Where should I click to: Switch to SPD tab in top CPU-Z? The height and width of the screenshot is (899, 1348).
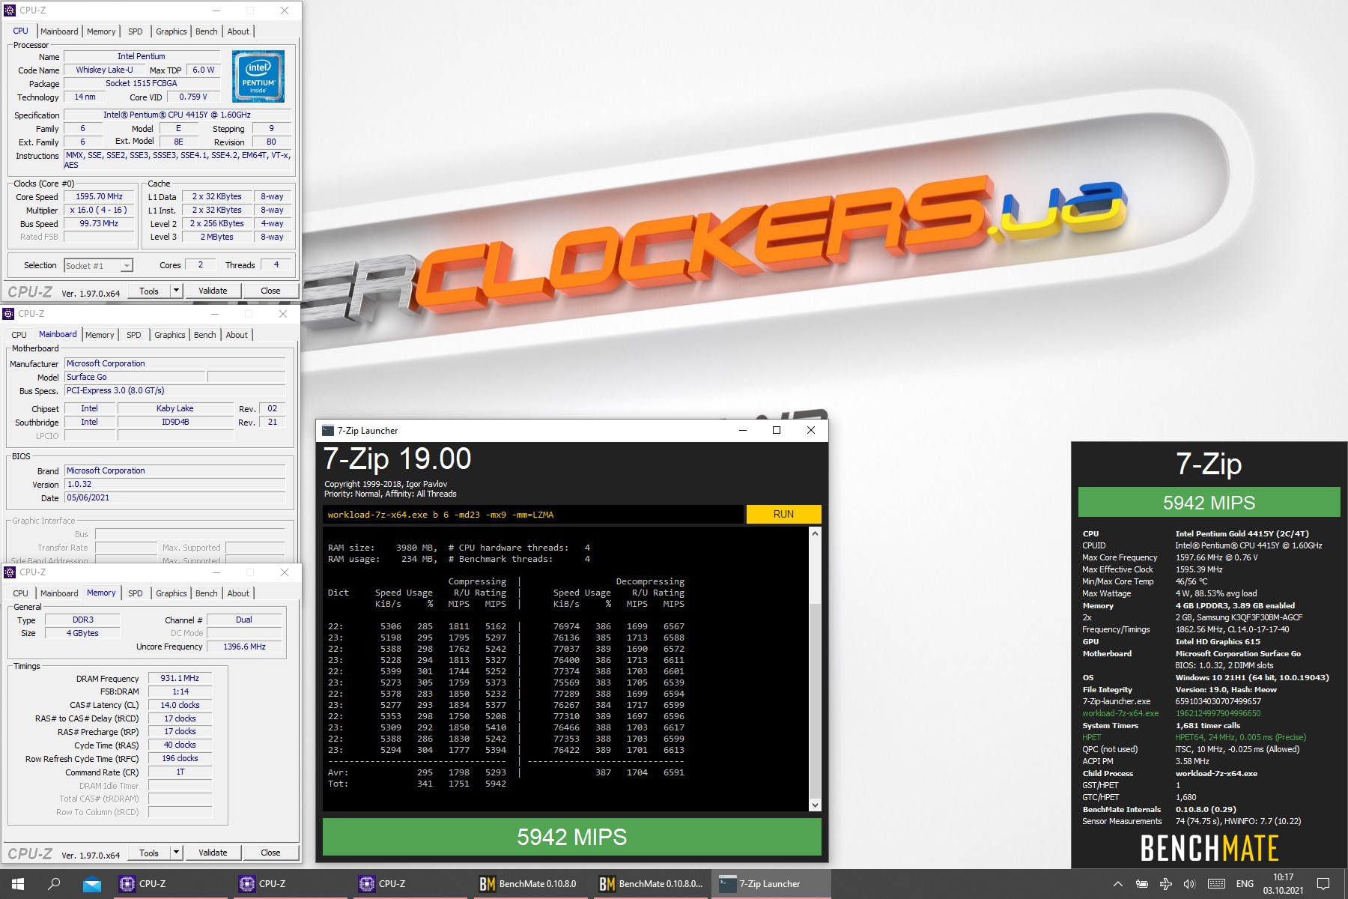135,31
